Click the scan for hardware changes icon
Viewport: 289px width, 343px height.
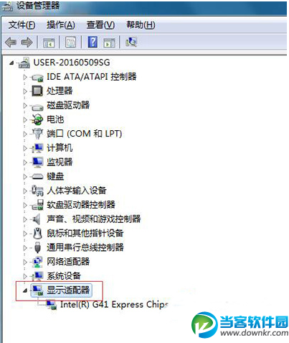(131, 42)
